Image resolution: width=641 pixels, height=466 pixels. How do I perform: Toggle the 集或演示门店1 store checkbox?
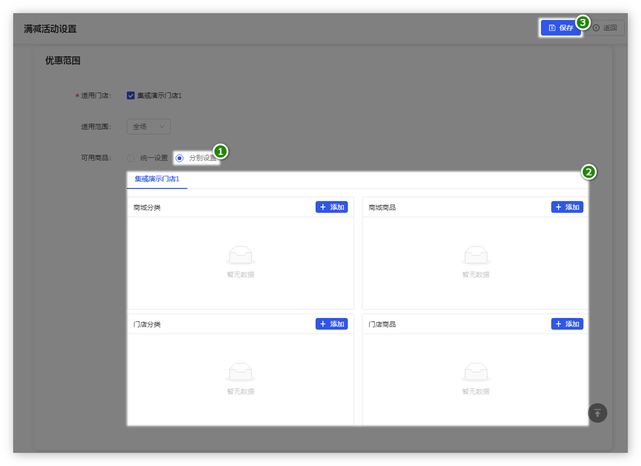(131, 95)
